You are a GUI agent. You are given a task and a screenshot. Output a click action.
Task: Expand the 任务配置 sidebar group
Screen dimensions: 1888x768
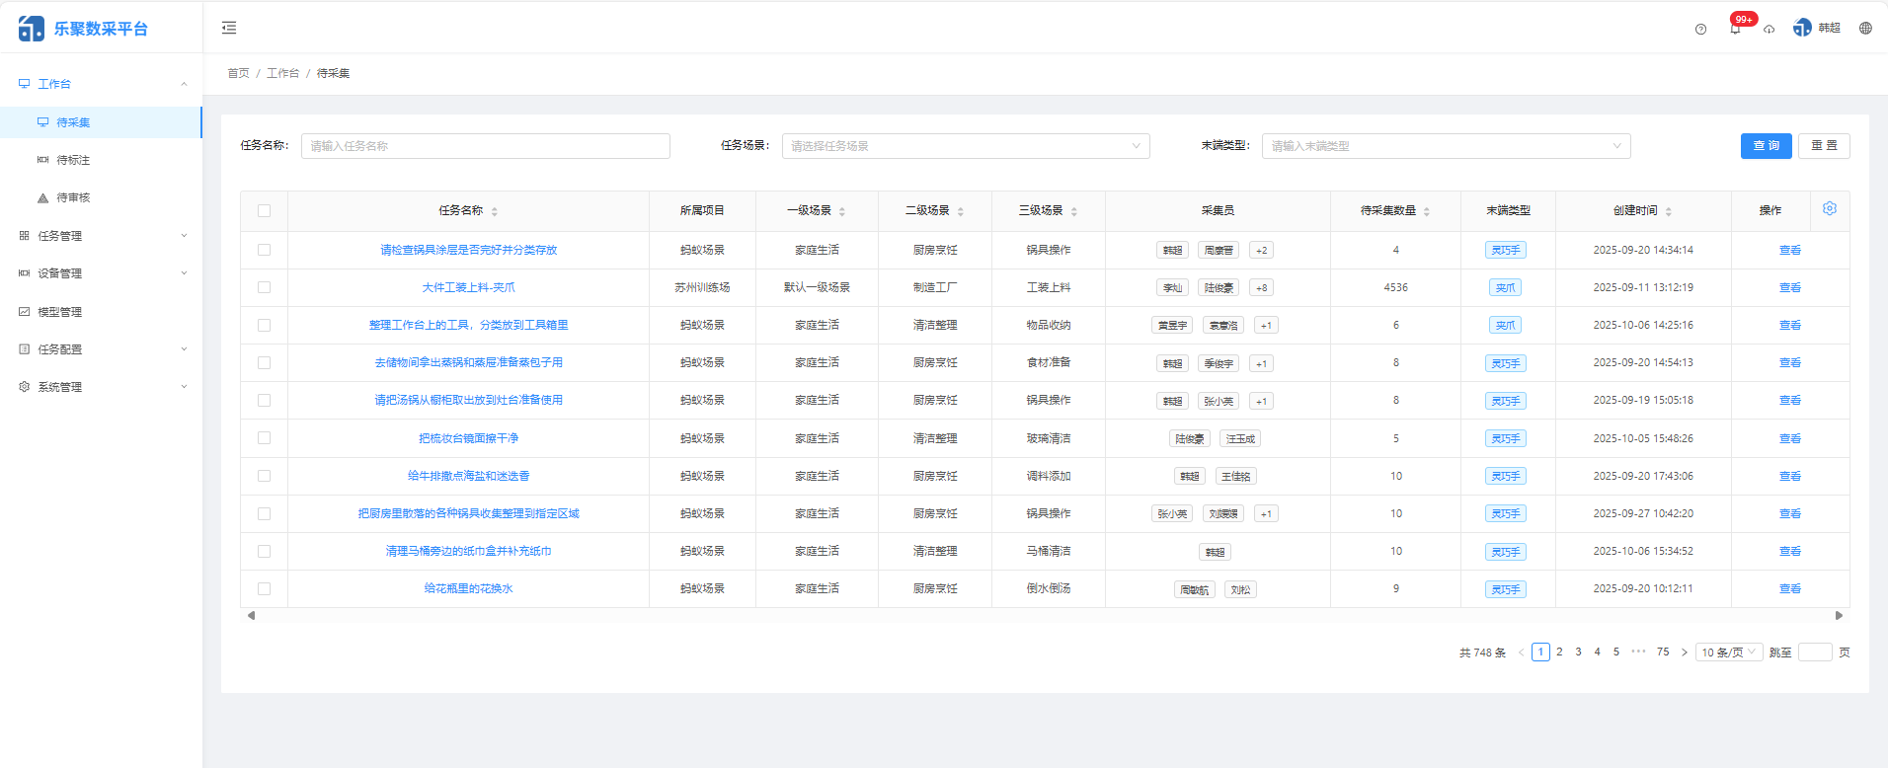coord(101,349)
